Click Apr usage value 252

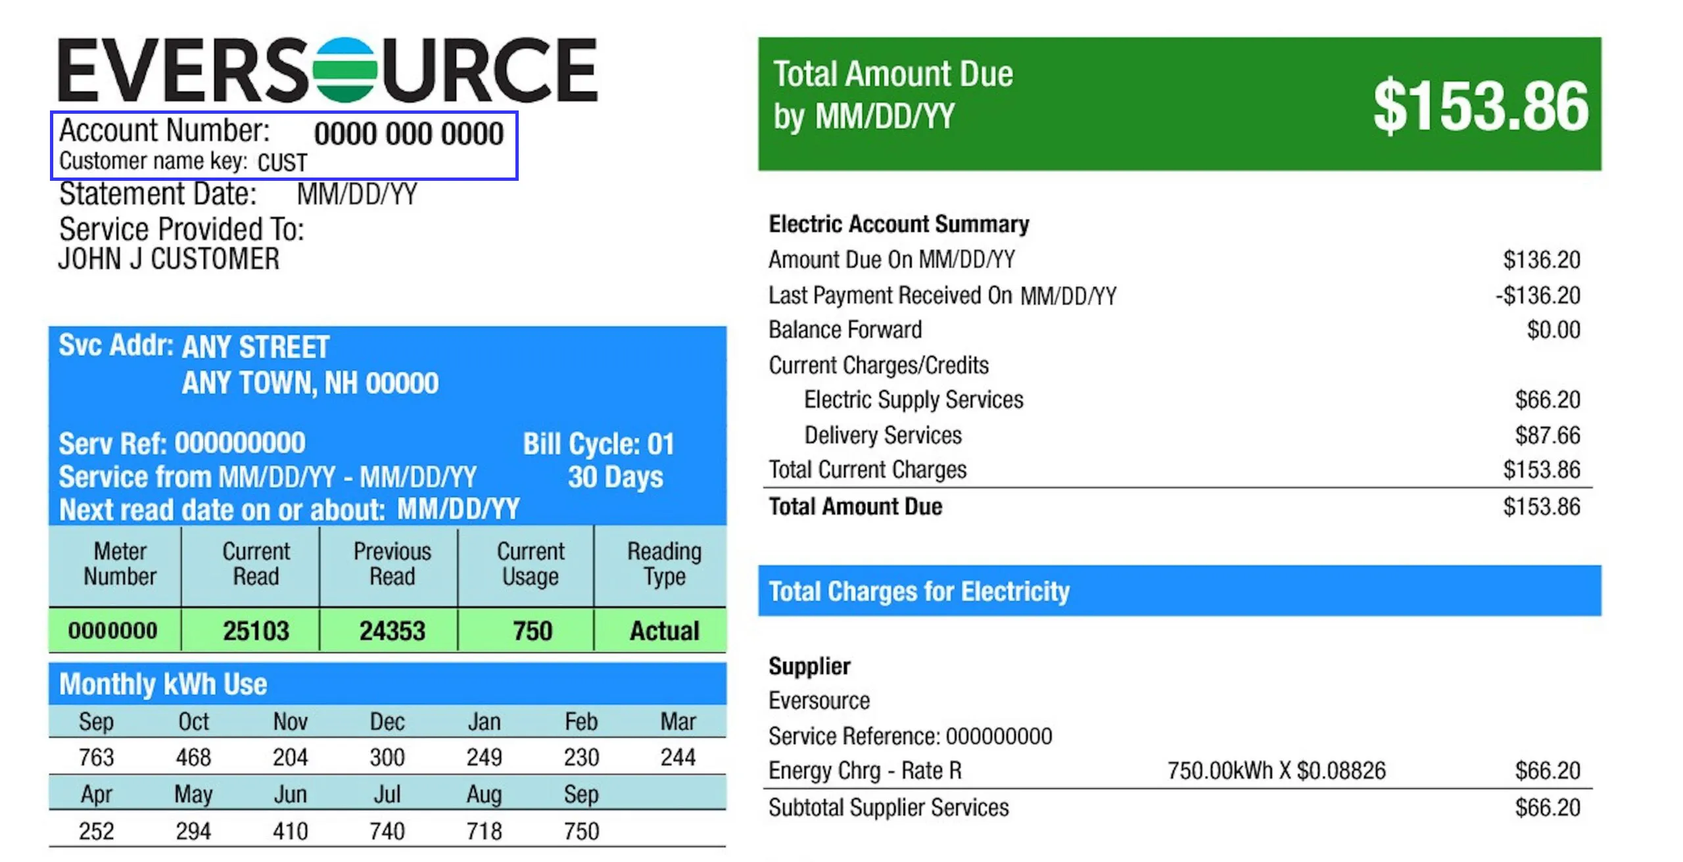coord(97,832)
